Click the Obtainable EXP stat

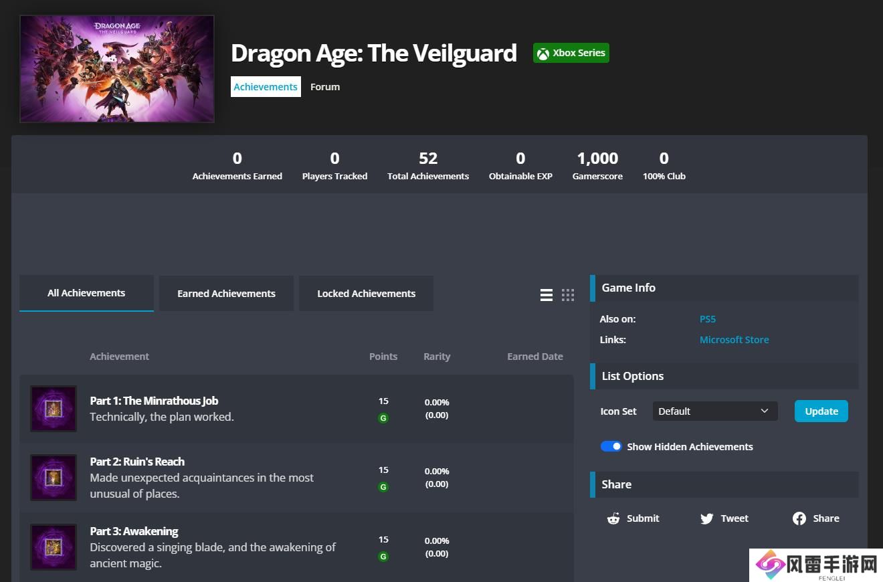(520, 166)
